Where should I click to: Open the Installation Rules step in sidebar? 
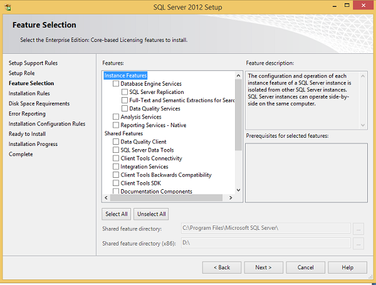coord(29,93)
